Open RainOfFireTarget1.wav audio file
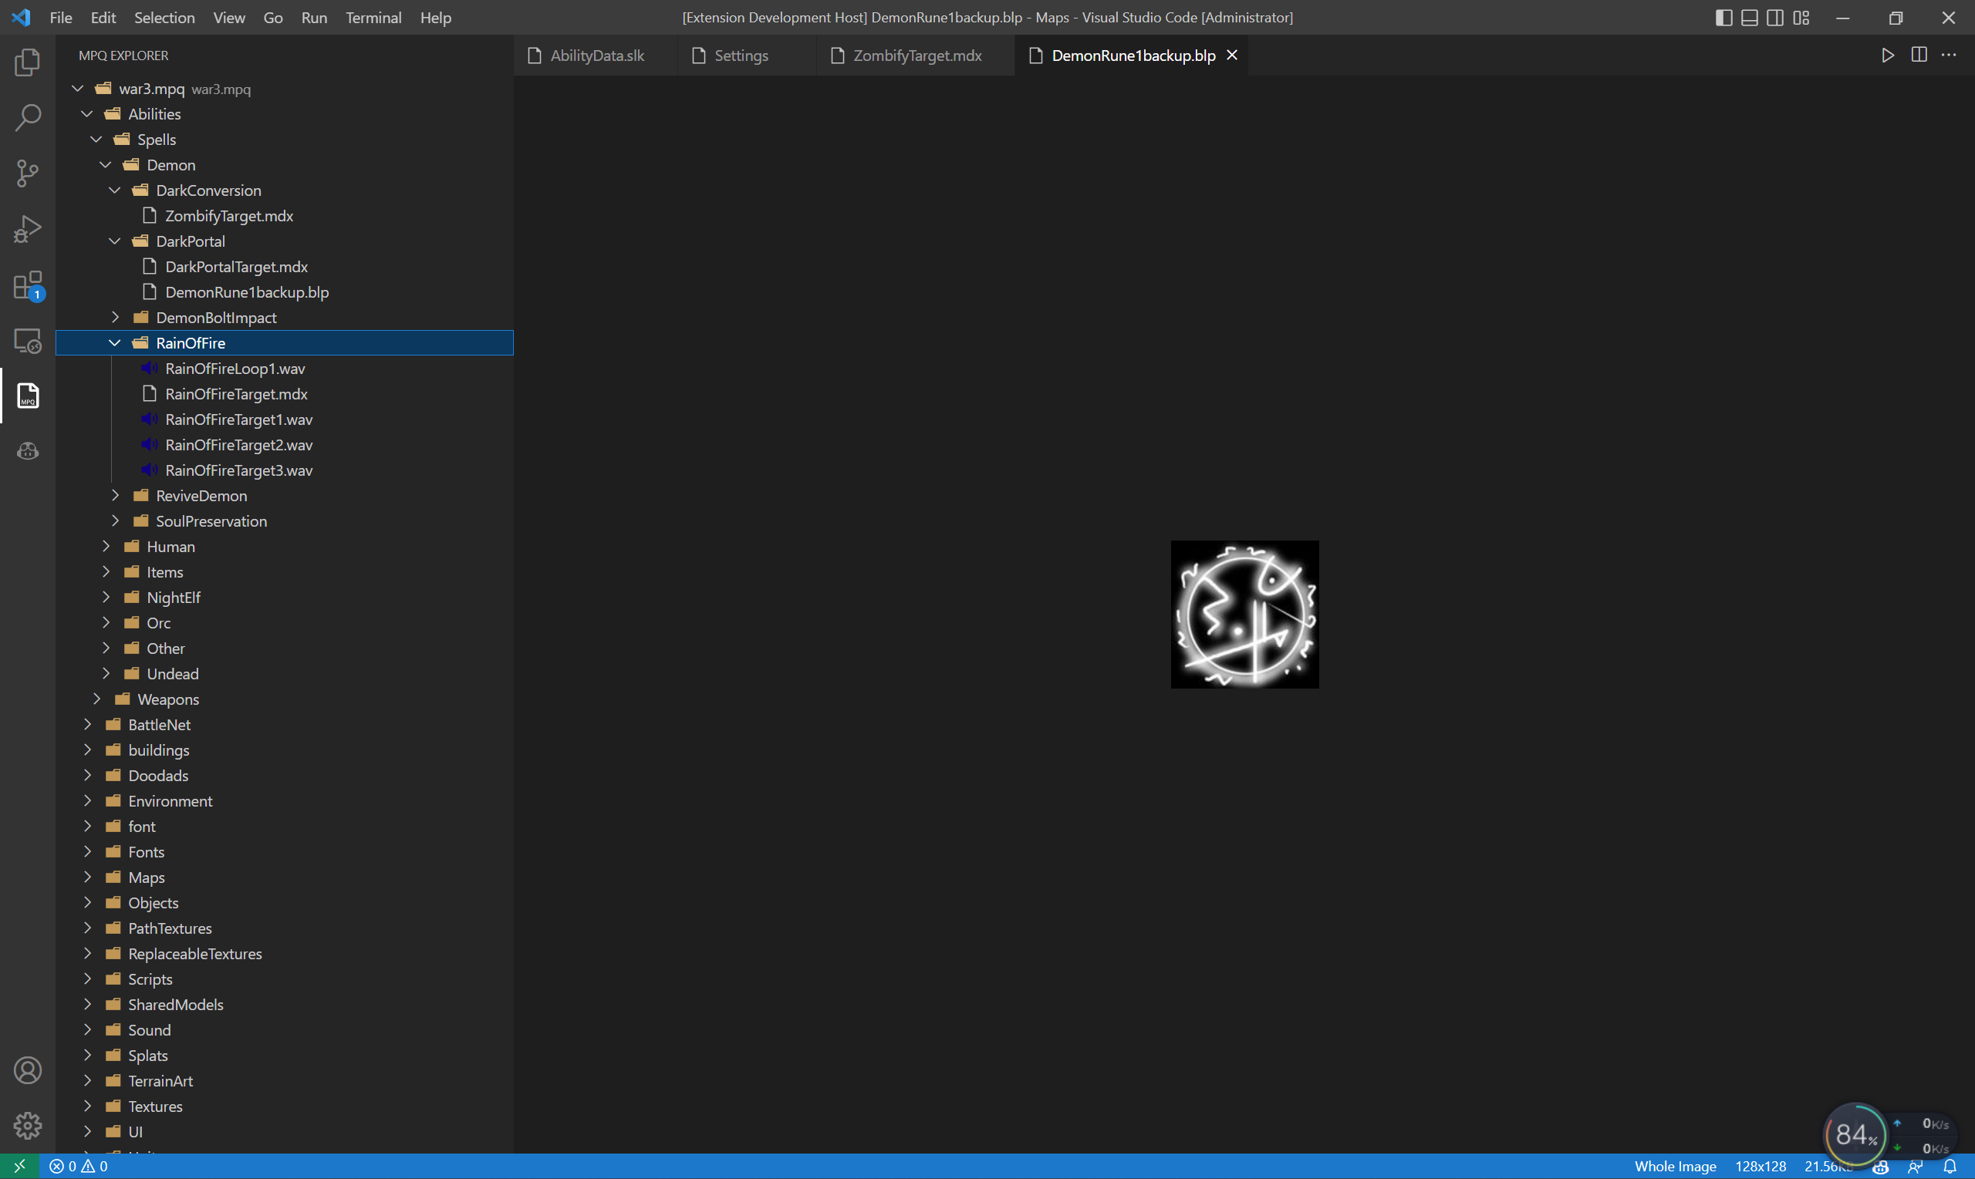Viewport: 1975px width, 1179px height. [x=285, y=419]
